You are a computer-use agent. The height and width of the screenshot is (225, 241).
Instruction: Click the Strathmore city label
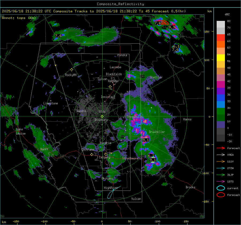coord(130,158)
